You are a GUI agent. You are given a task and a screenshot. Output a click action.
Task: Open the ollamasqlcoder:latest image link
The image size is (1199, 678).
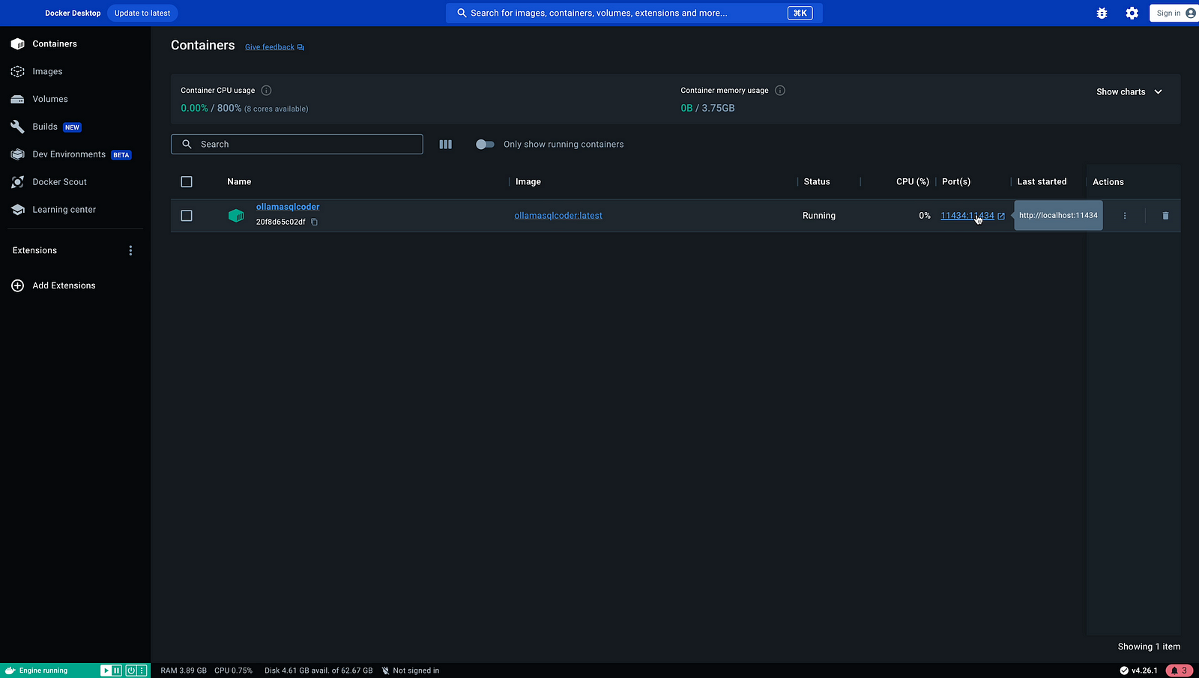click(x=558, y=216)
